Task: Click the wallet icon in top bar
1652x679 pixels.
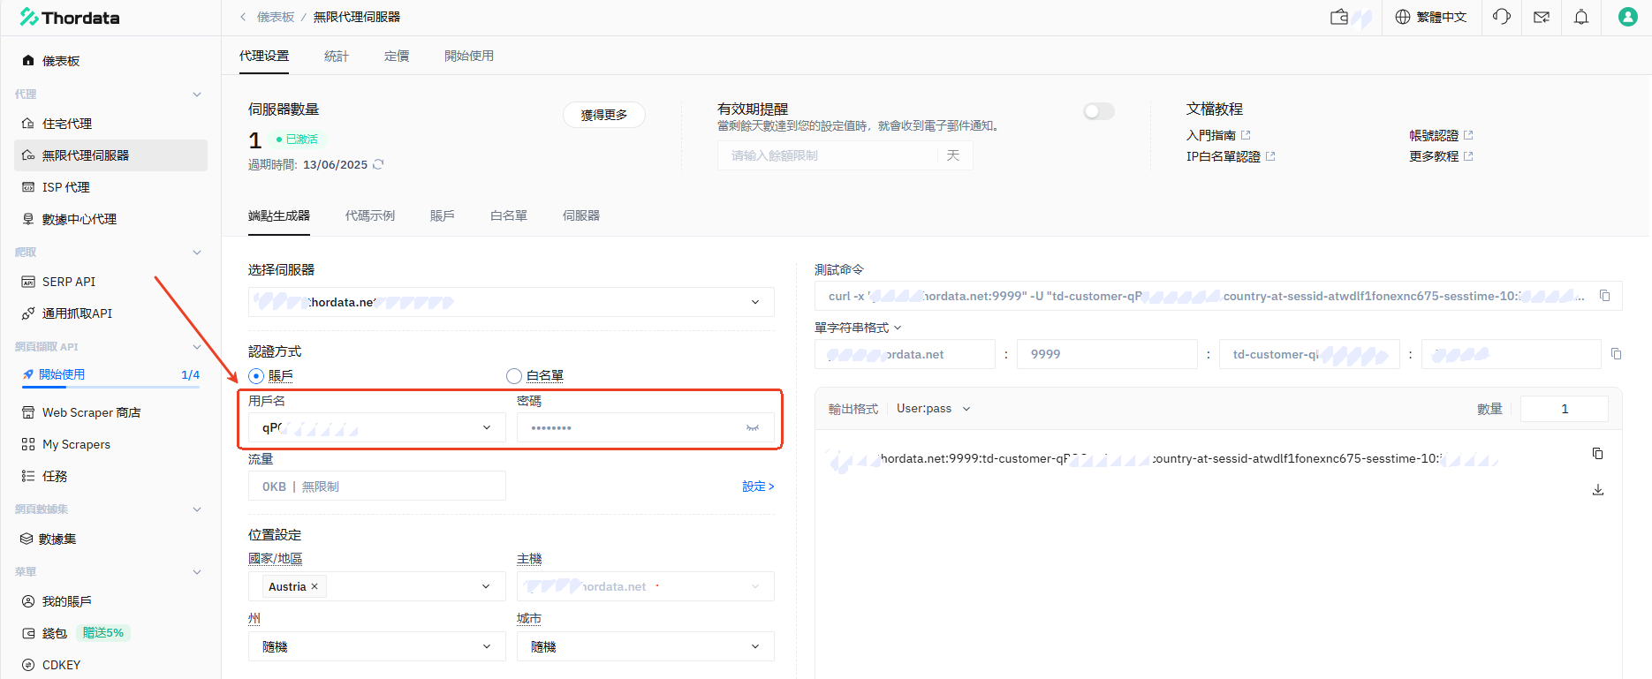Action: [1339, 17]
